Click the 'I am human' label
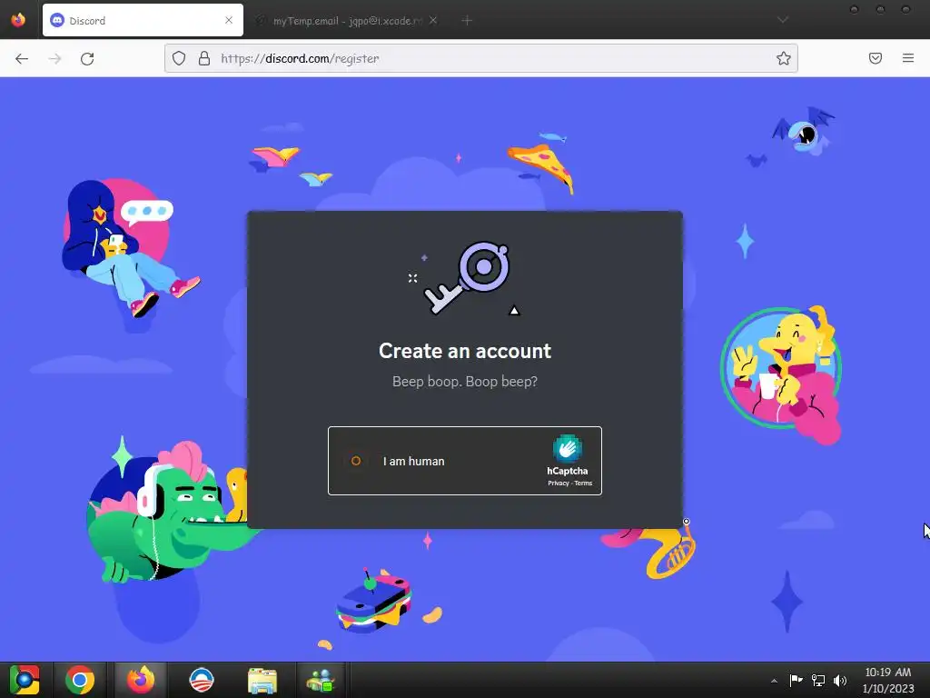The height and width of the screenshot is (698, 930). (x=413, y=461)
